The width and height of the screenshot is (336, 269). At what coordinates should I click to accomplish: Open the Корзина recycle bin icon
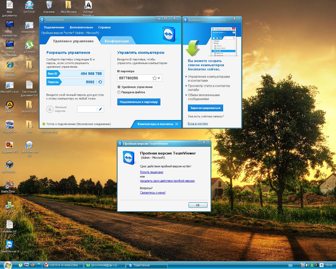coord(49,7)
